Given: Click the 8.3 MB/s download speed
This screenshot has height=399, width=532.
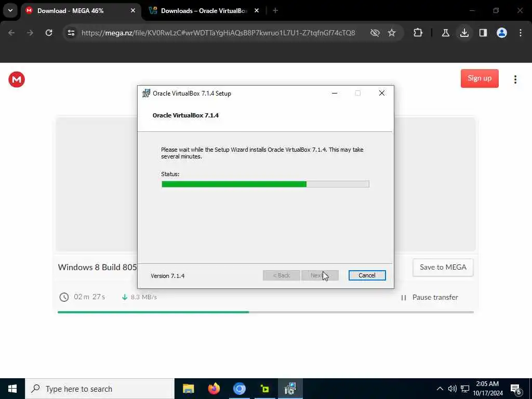Looking at the screenshot, I should 143,297.
